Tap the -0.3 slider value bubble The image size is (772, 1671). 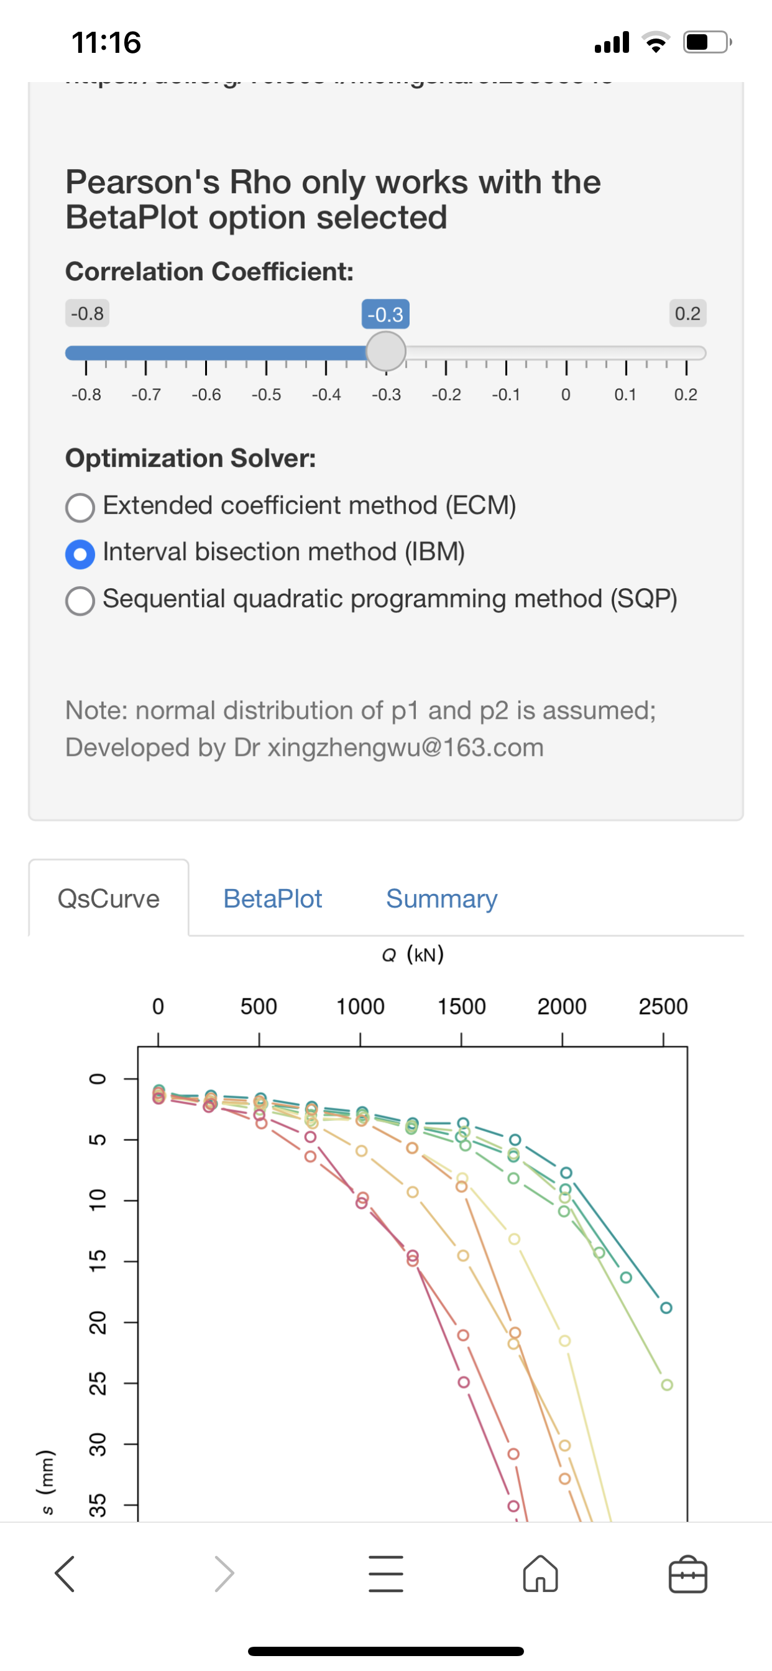coord(385,315)
